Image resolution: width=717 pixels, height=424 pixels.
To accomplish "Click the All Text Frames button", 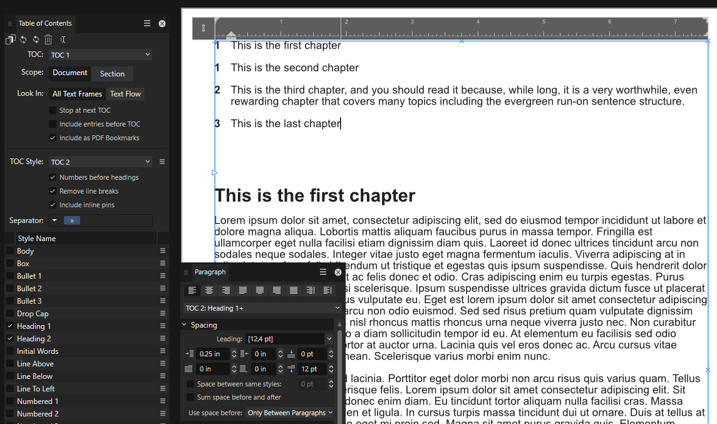I will click(77, 93).
